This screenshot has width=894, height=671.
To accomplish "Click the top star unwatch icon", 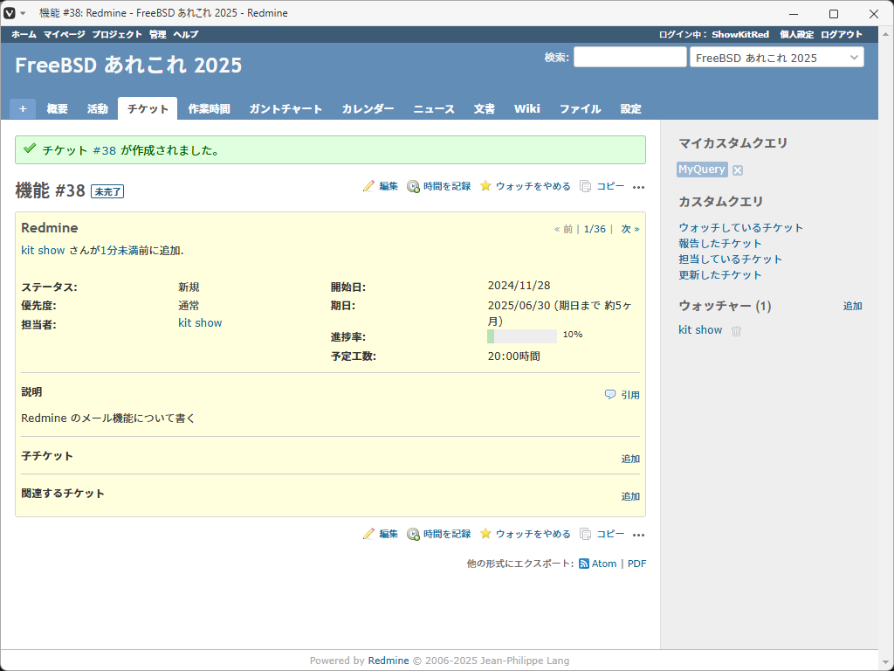I will pyautogui.click(x=485, y=186).
